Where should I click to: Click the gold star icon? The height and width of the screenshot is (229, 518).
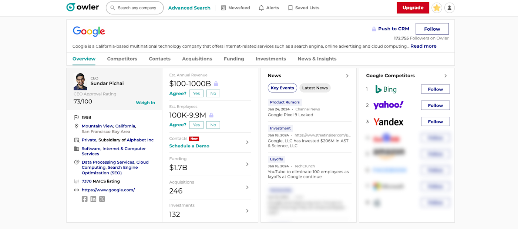click(x=437, y=8)
